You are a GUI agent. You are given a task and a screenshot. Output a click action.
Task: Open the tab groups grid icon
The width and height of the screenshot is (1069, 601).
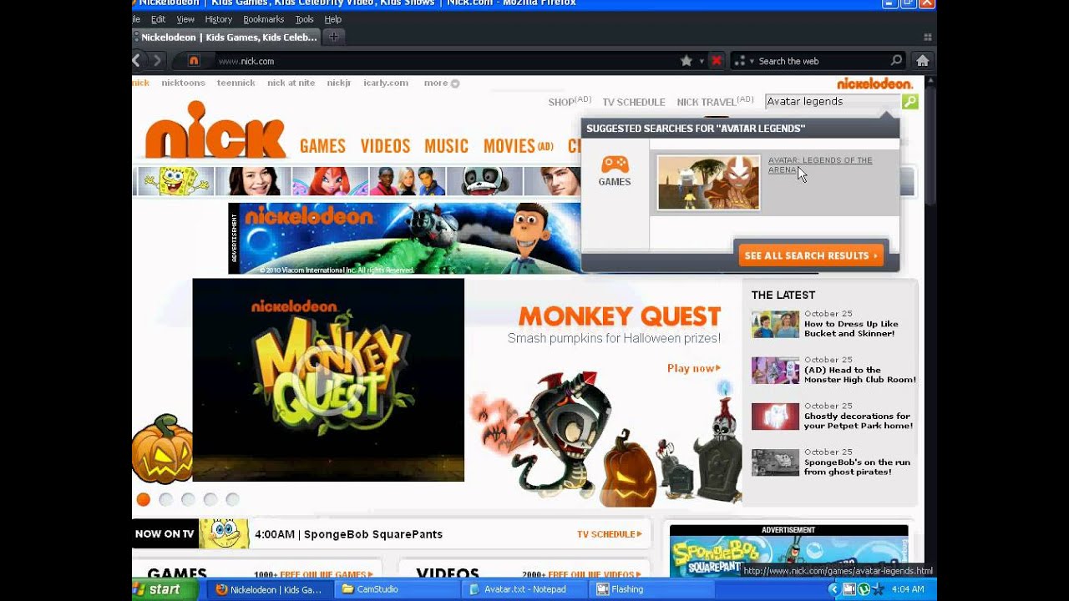click(927, 37)
